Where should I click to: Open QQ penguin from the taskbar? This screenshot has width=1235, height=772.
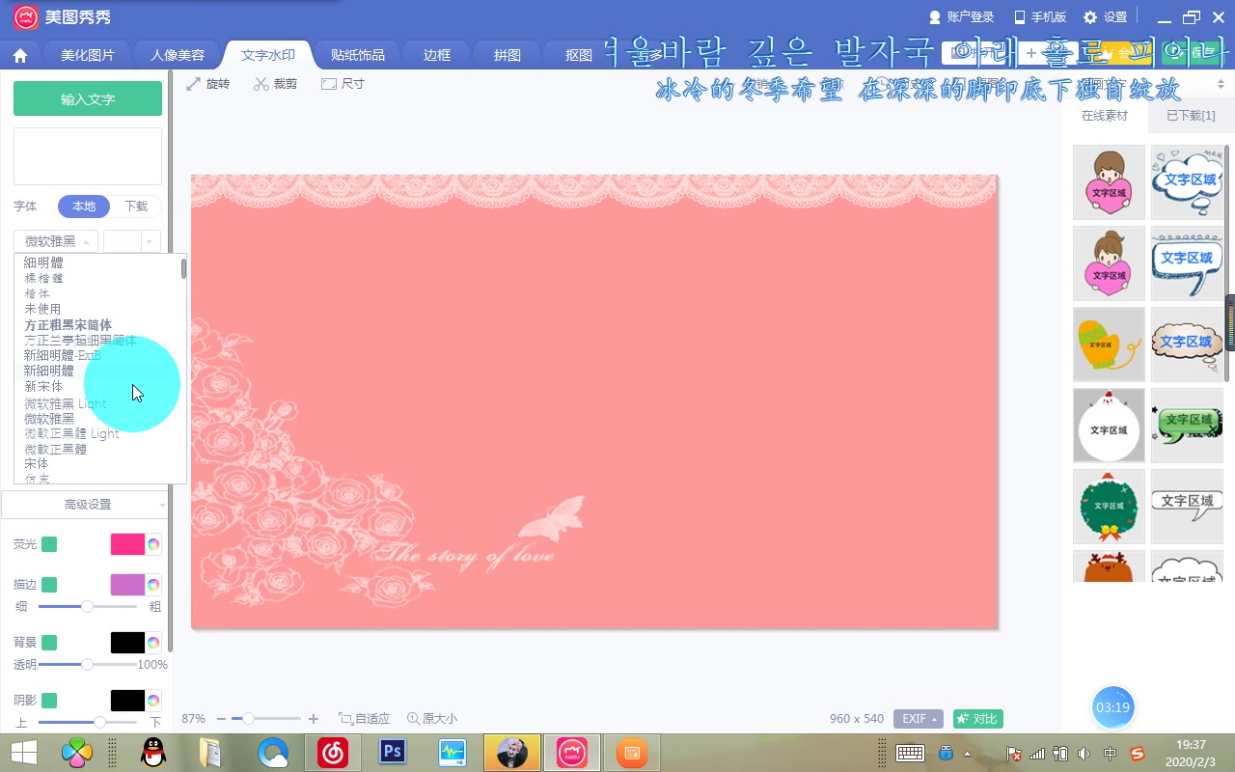pos(151,752)
